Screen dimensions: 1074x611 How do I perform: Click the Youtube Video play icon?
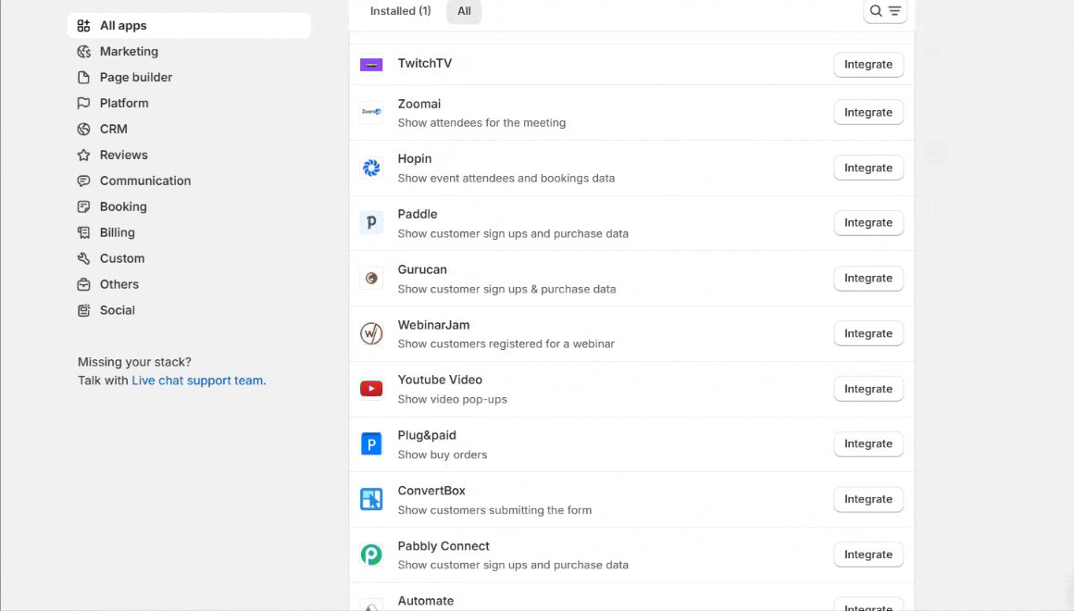click(x=371, y=389)
